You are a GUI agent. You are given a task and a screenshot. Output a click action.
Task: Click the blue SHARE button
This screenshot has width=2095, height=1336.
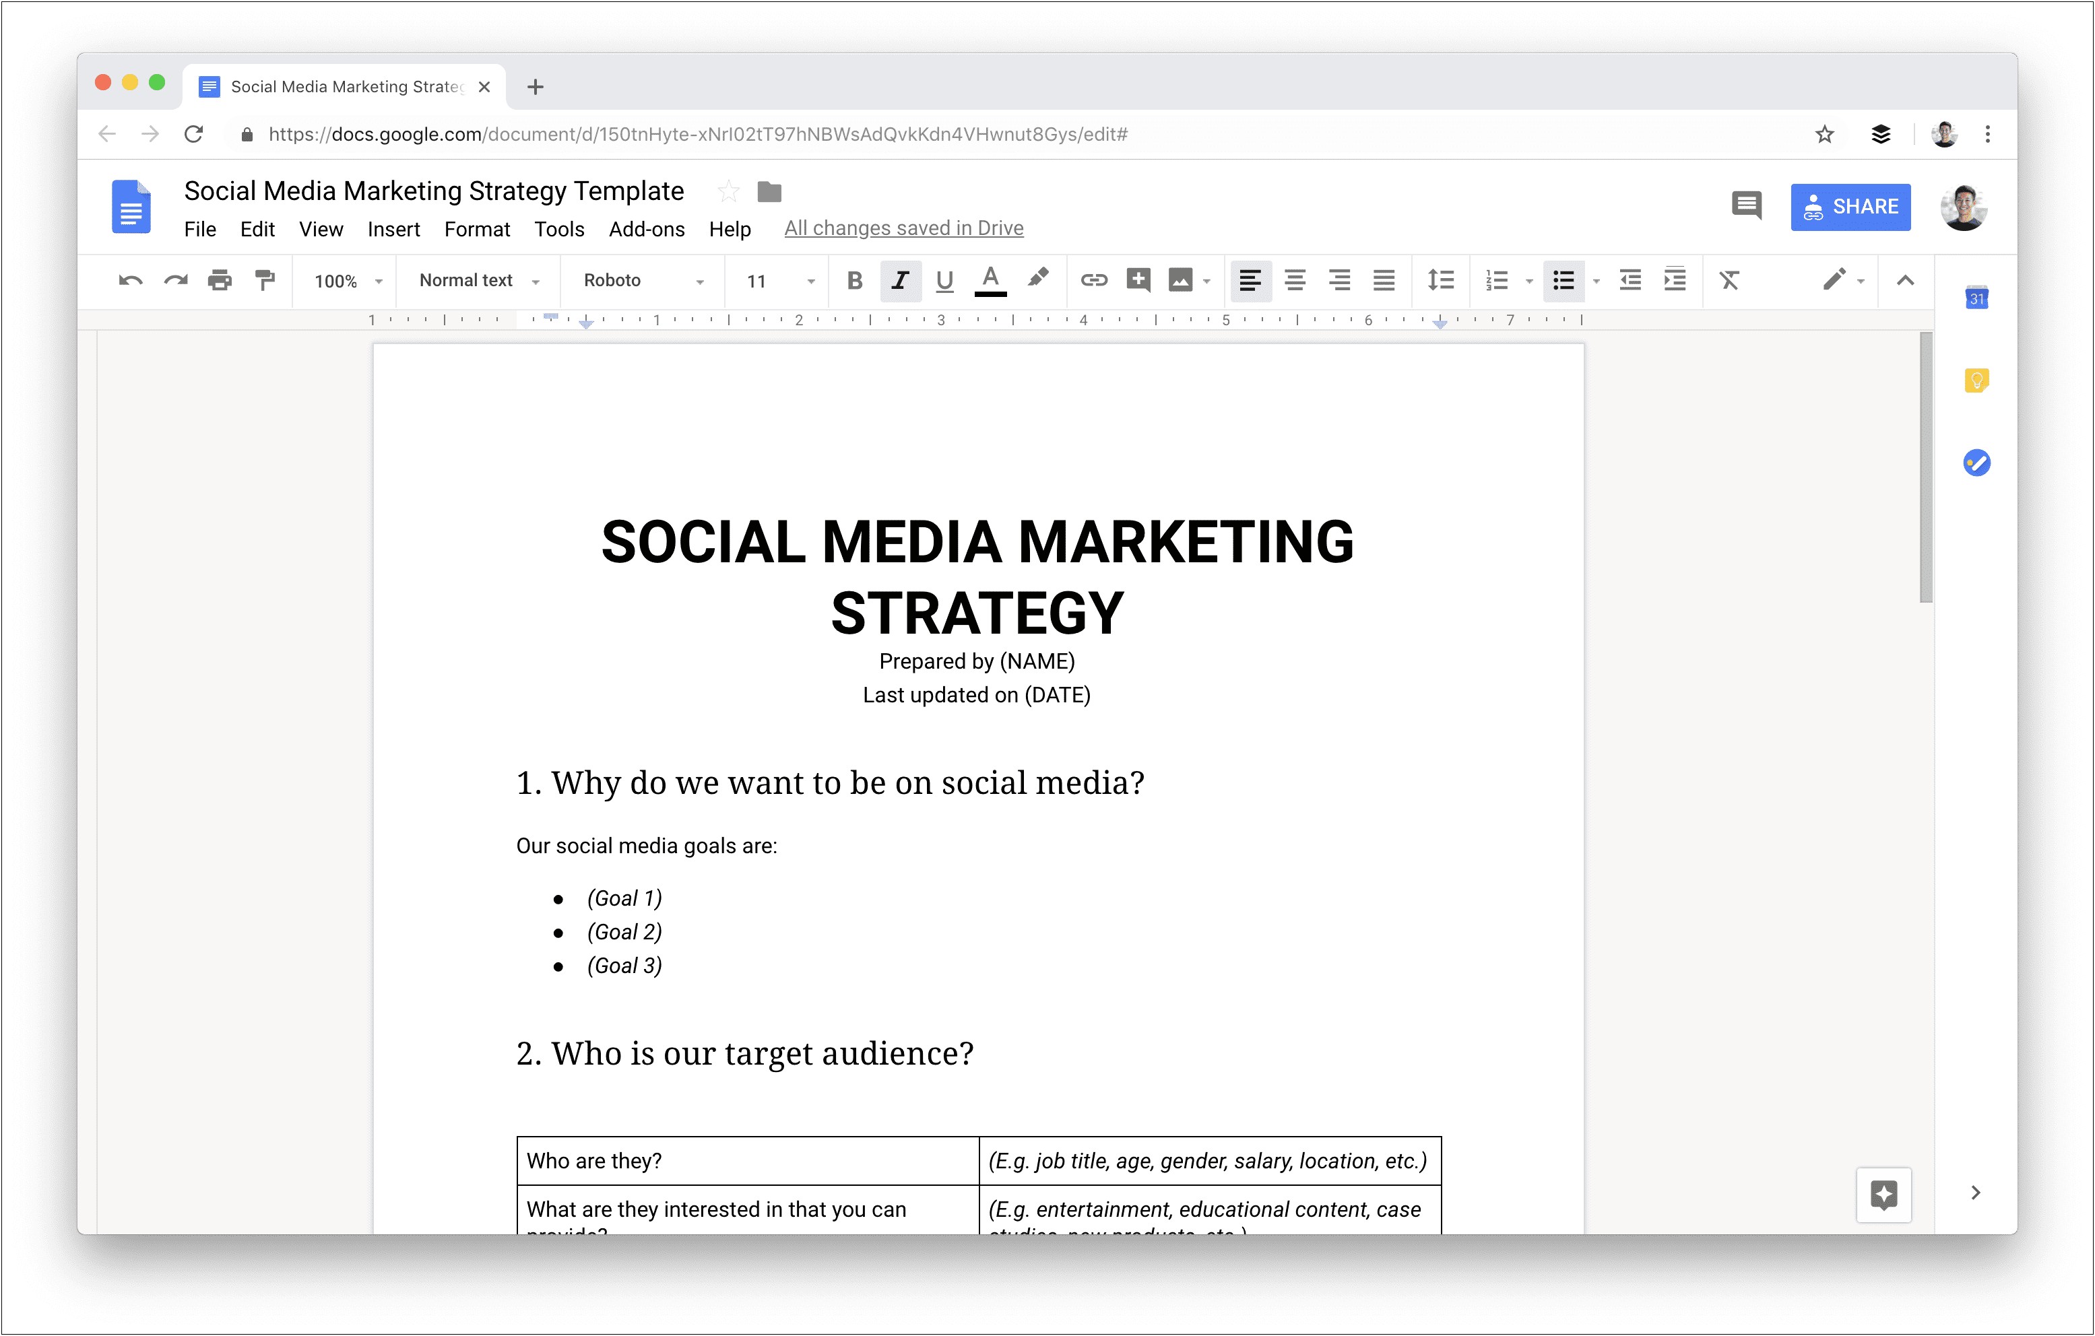tap(1850, 207)
